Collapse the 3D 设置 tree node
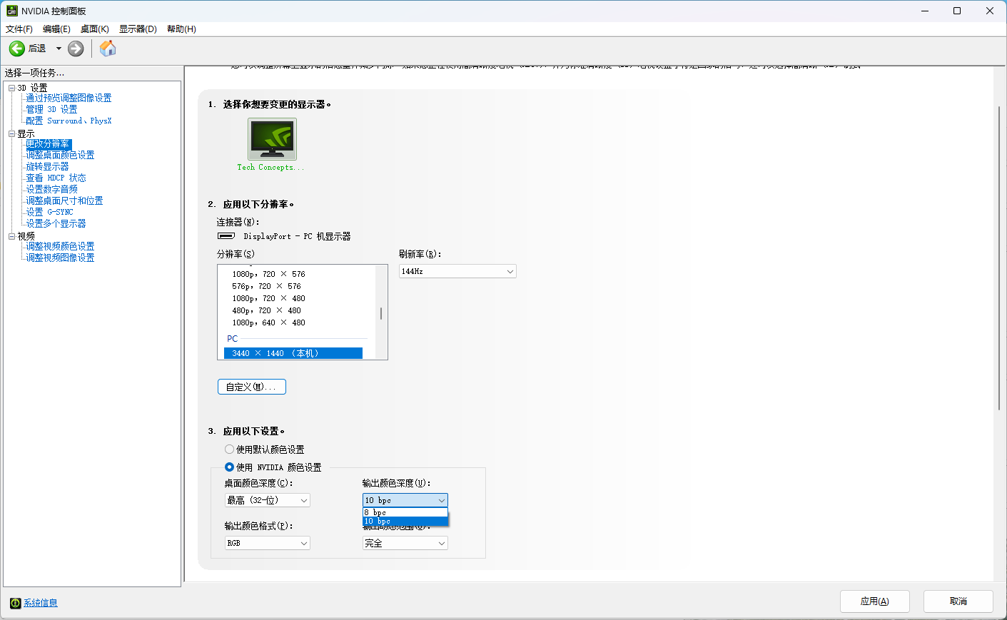 (x=11, y=88)
